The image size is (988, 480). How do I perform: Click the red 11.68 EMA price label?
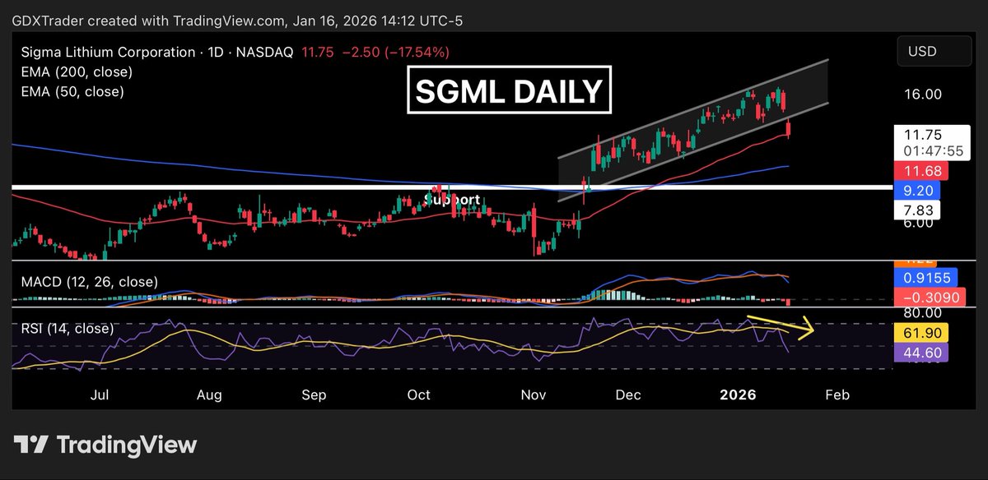921,172
